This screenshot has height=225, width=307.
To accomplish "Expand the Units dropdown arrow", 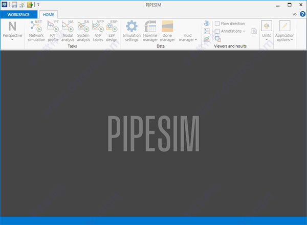I will [267, 40].
